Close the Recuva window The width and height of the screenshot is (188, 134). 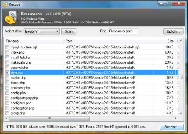pyautogui.click(x=179, y=3)
